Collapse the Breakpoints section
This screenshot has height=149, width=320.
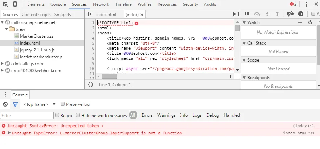[x=244, y=78]
